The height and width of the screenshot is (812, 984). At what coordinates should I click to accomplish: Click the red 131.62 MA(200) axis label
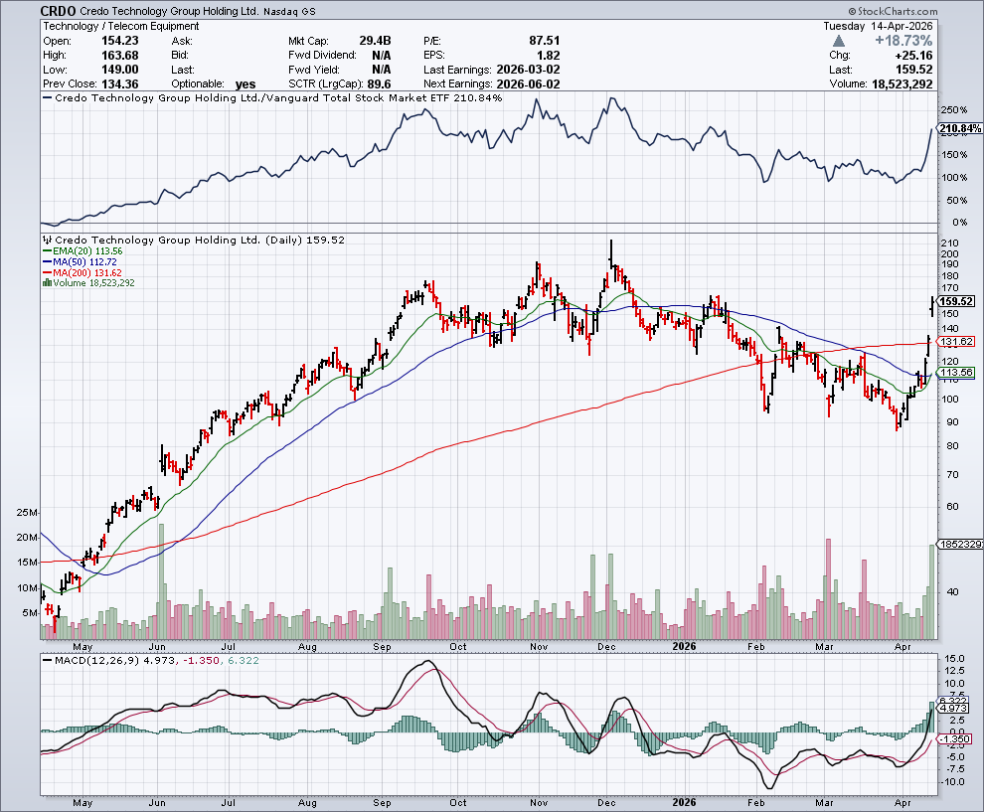[x=956, y=342]
